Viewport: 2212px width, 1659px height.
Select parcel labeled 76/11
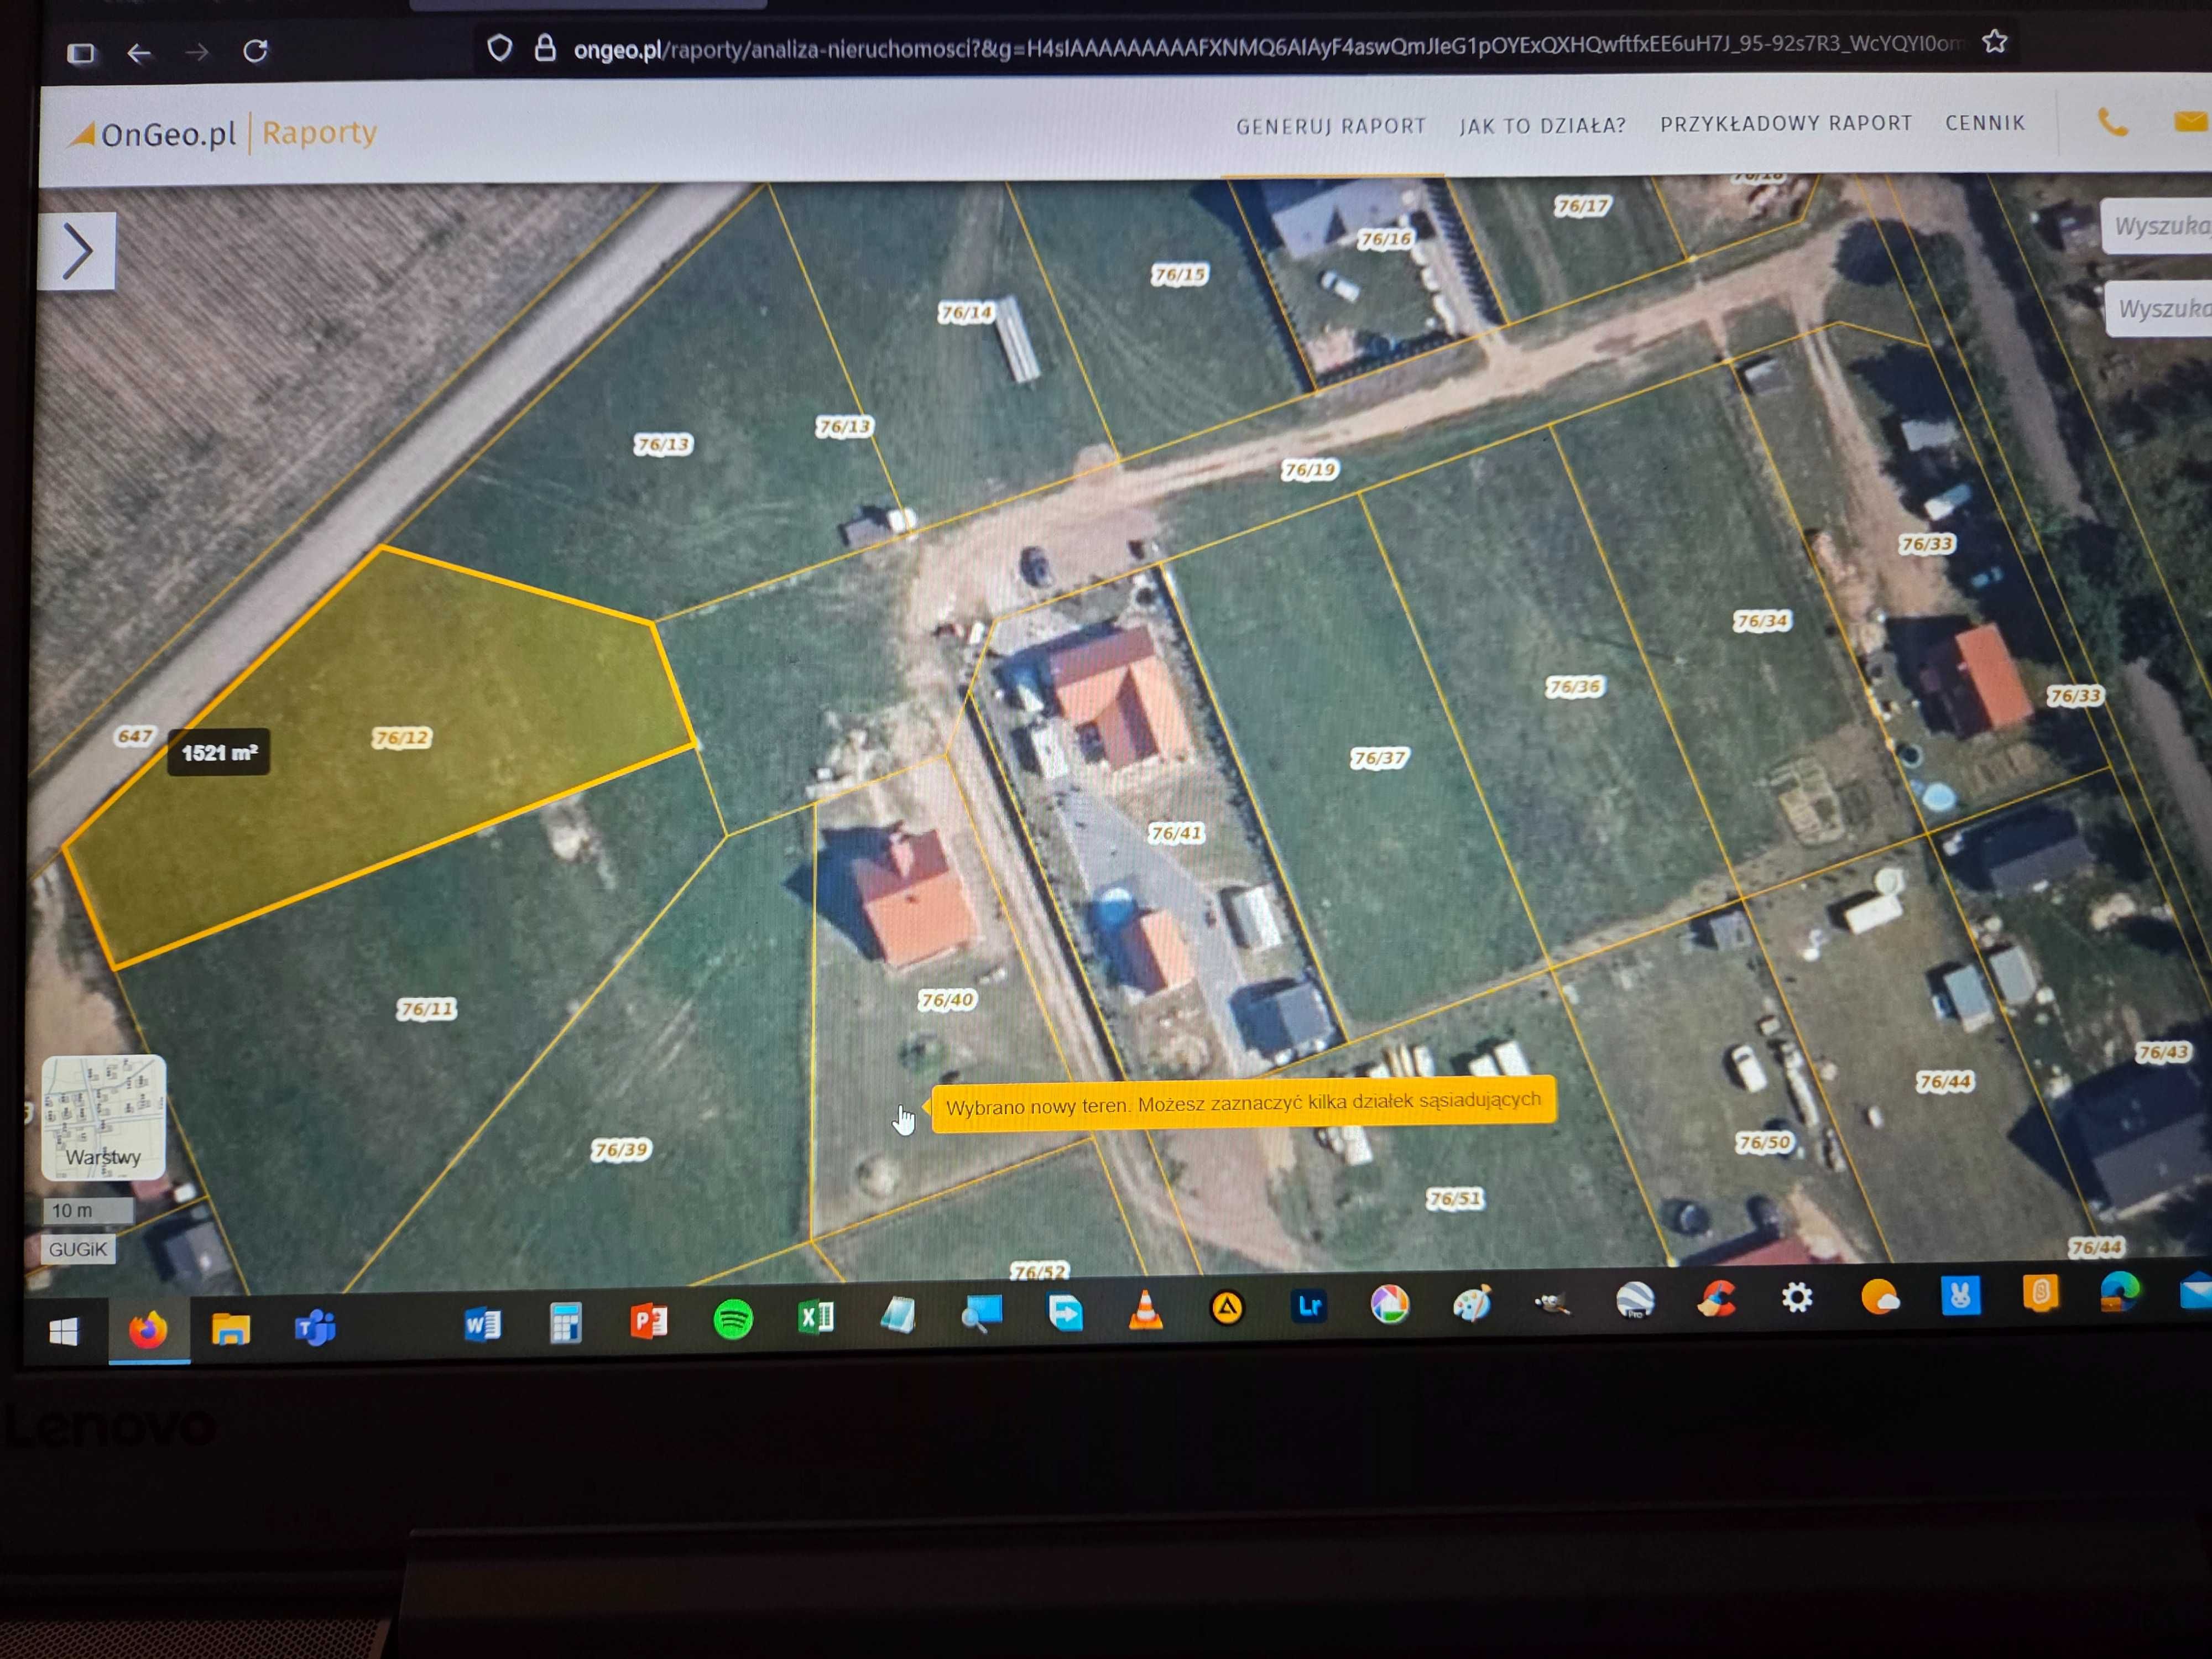click(x=426, y=1009)
